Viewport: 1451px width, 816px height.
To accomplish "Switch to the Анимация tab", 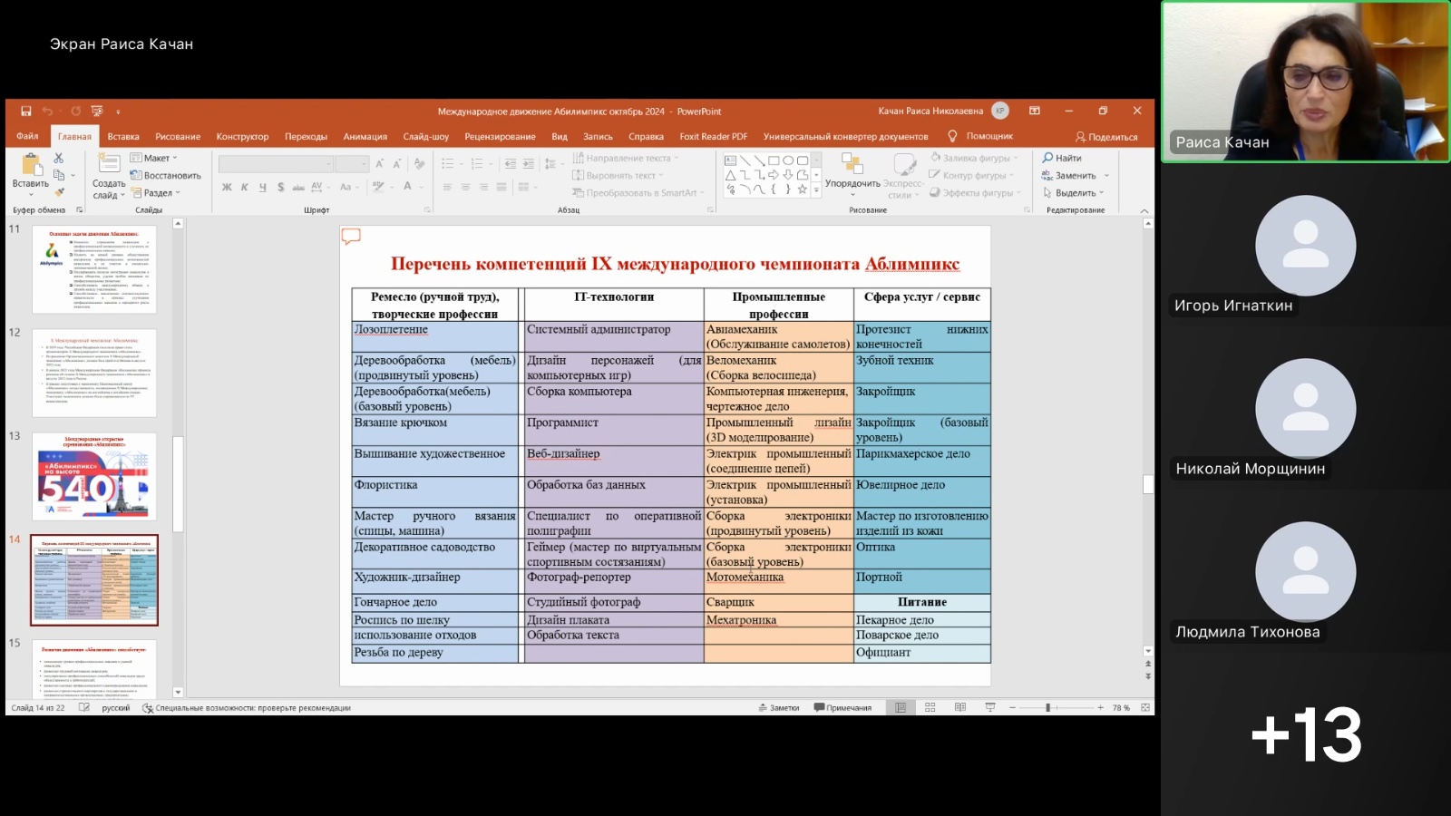I will point(365,137).
